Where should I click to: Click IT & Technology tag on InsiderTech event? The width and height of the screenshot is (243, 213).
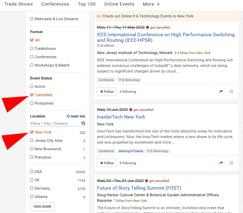tap(158, 151)
